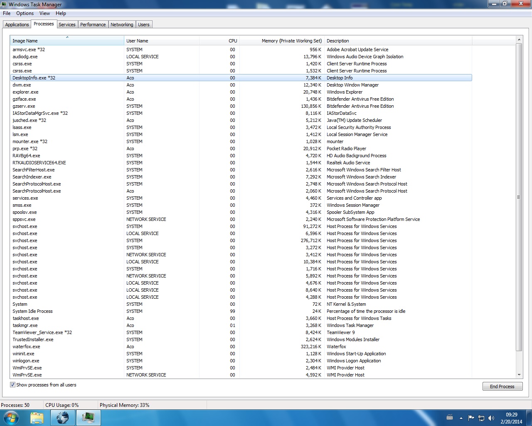
Task: Select the mounter.exe *32 process
Action: (241, 141)
